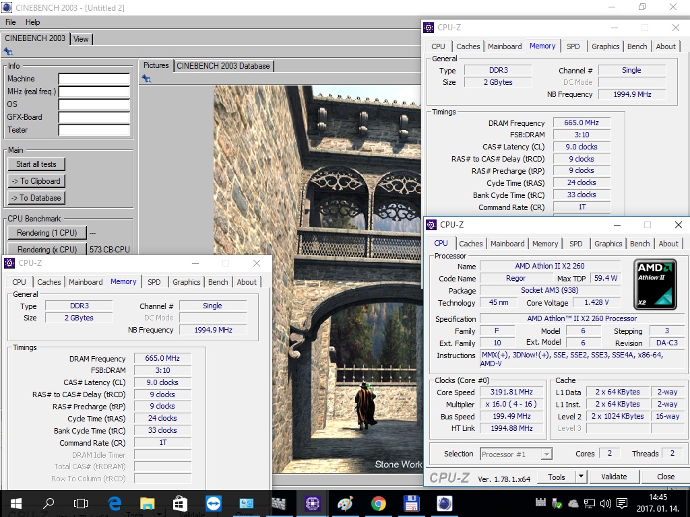Click the AMD Athlon II X2 260 Name field

550,266
